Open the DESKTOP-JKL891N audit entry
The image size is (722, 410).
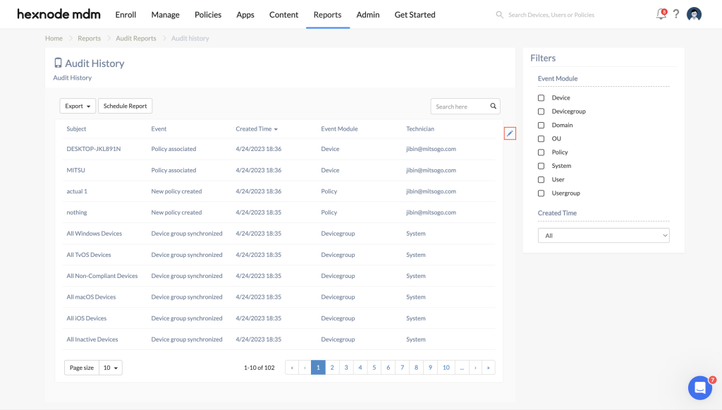[x=92, y=149]
